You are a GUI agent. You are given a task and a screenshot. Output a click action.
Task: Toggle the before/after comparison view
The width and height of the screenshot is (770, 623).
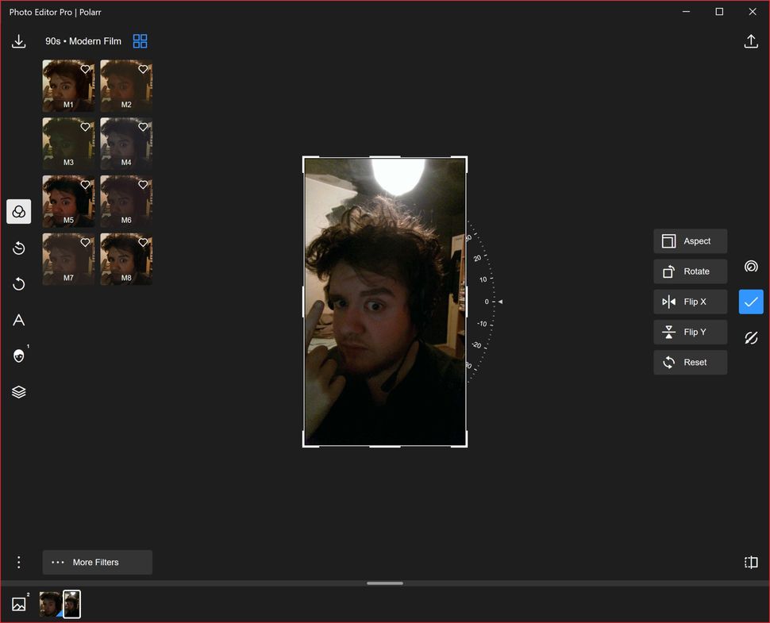750,562
